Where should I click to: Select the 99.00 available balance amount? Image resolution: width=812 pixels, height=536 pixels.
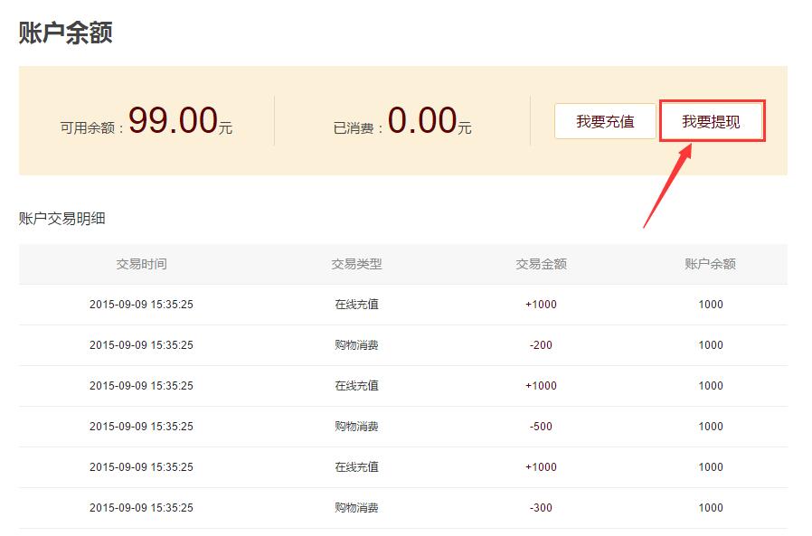coord(173,120)
